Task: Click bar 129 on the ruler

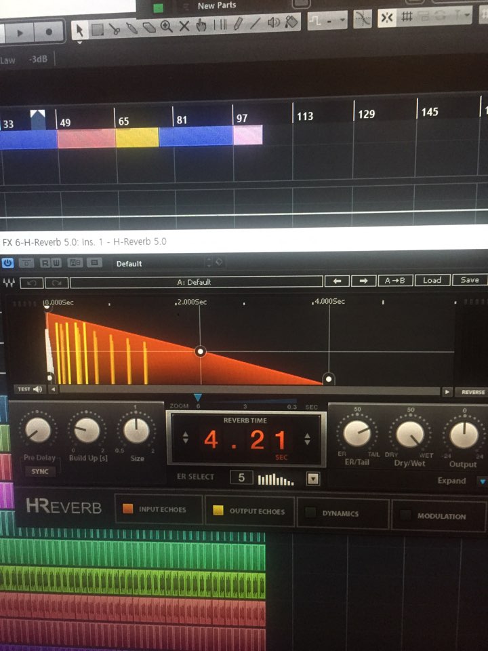Action: click(x=366, y=114)
